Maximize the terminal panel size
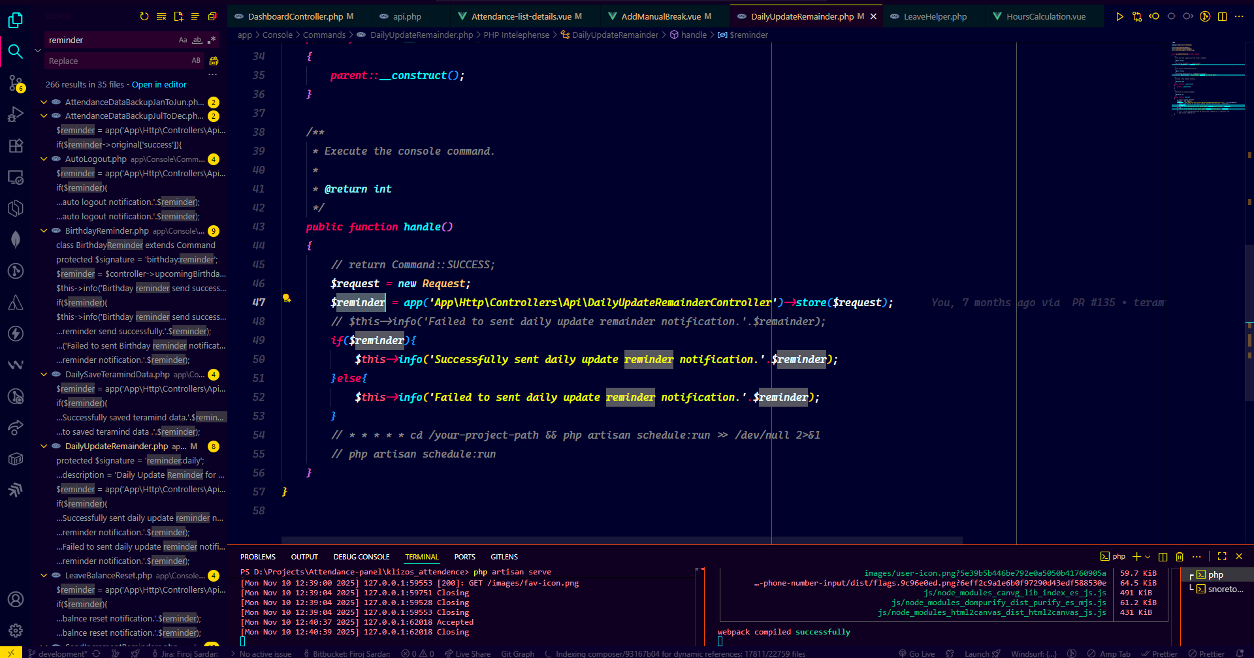This screenshot has height=658, width=1254. pyautogui.click(x=1222, y=557)
